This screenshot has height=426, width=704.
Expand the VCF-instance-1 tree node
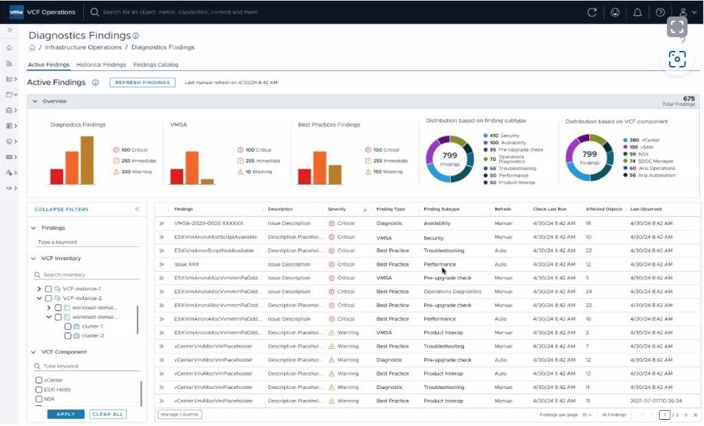(x=39, y=289)
